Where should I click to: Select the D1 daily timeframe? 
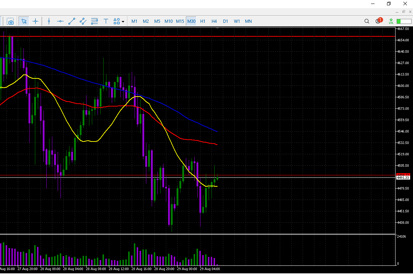point(225,21)
